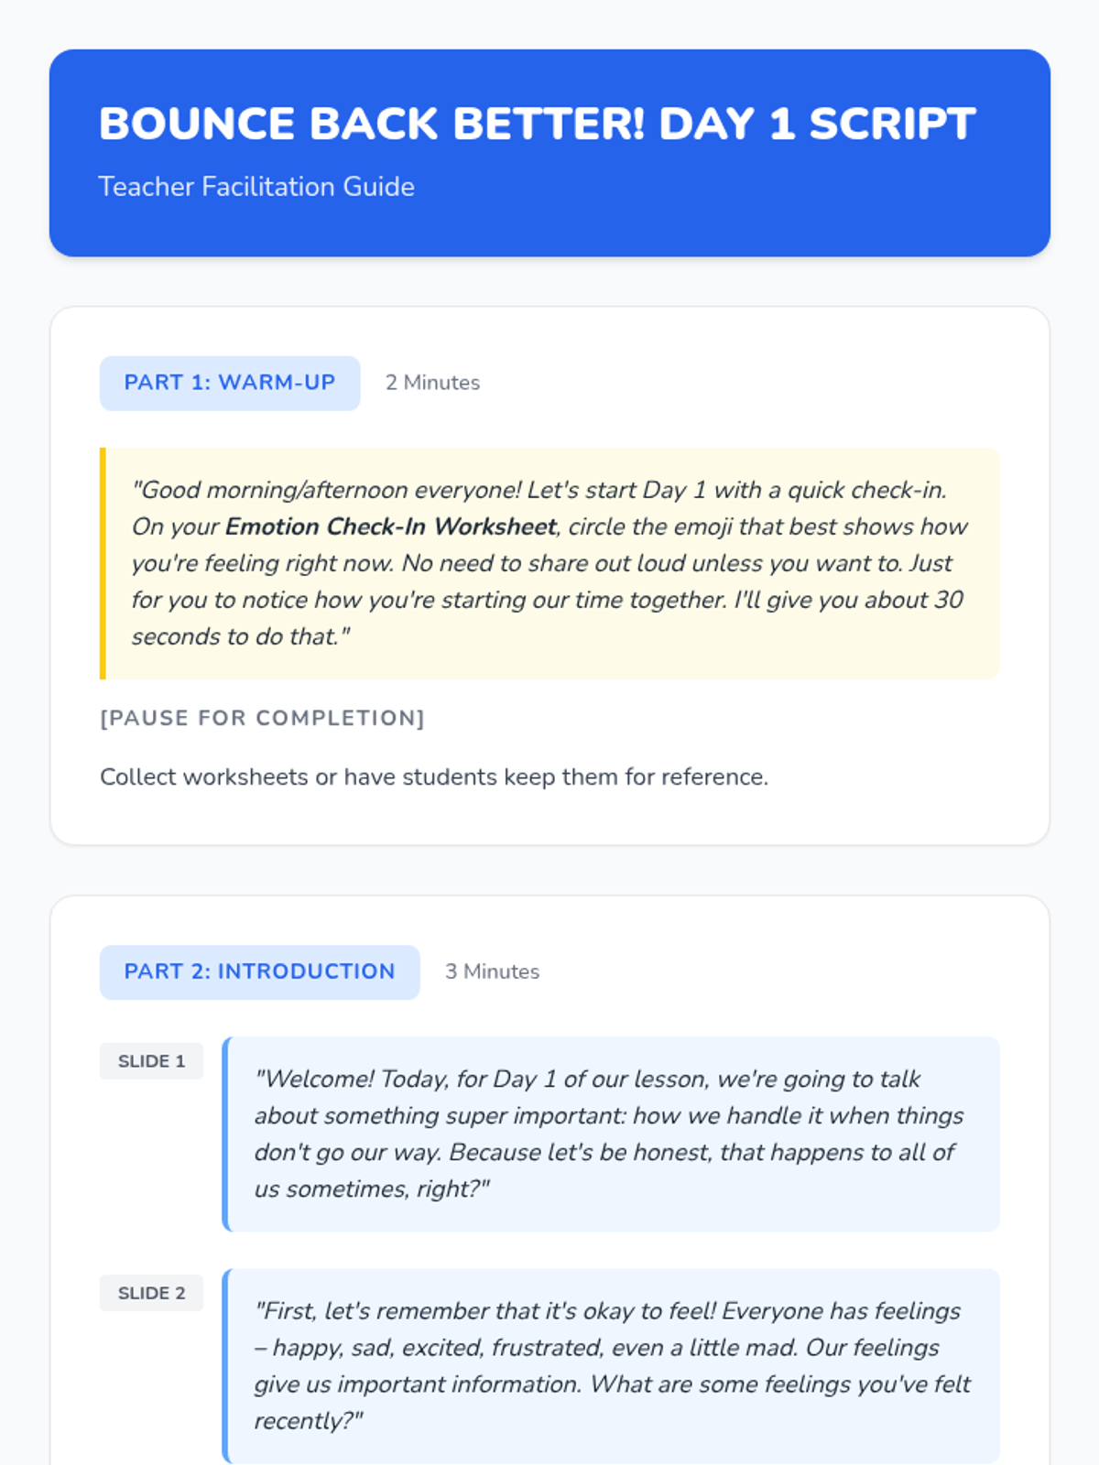1099x1465 pixels.
Task: Click the Collect worksheets instruction line
Action: (433, 776)
